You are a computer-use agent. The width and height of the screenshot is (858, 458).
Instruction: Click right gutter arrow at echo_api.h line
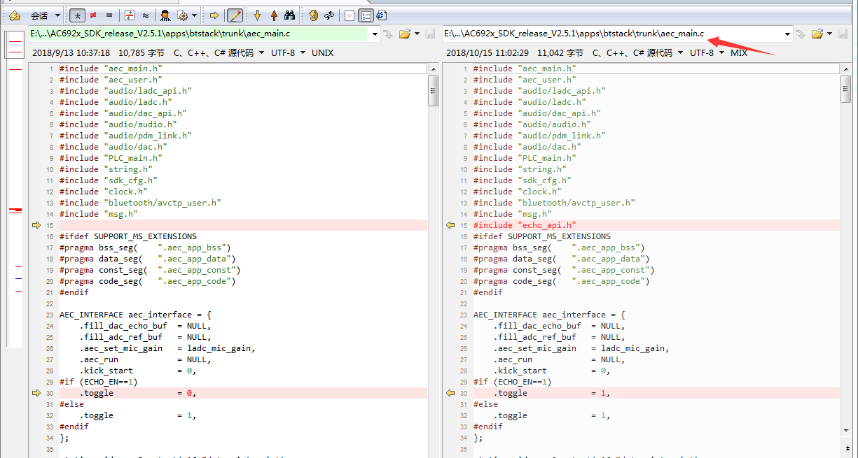(x=450, y=225)
